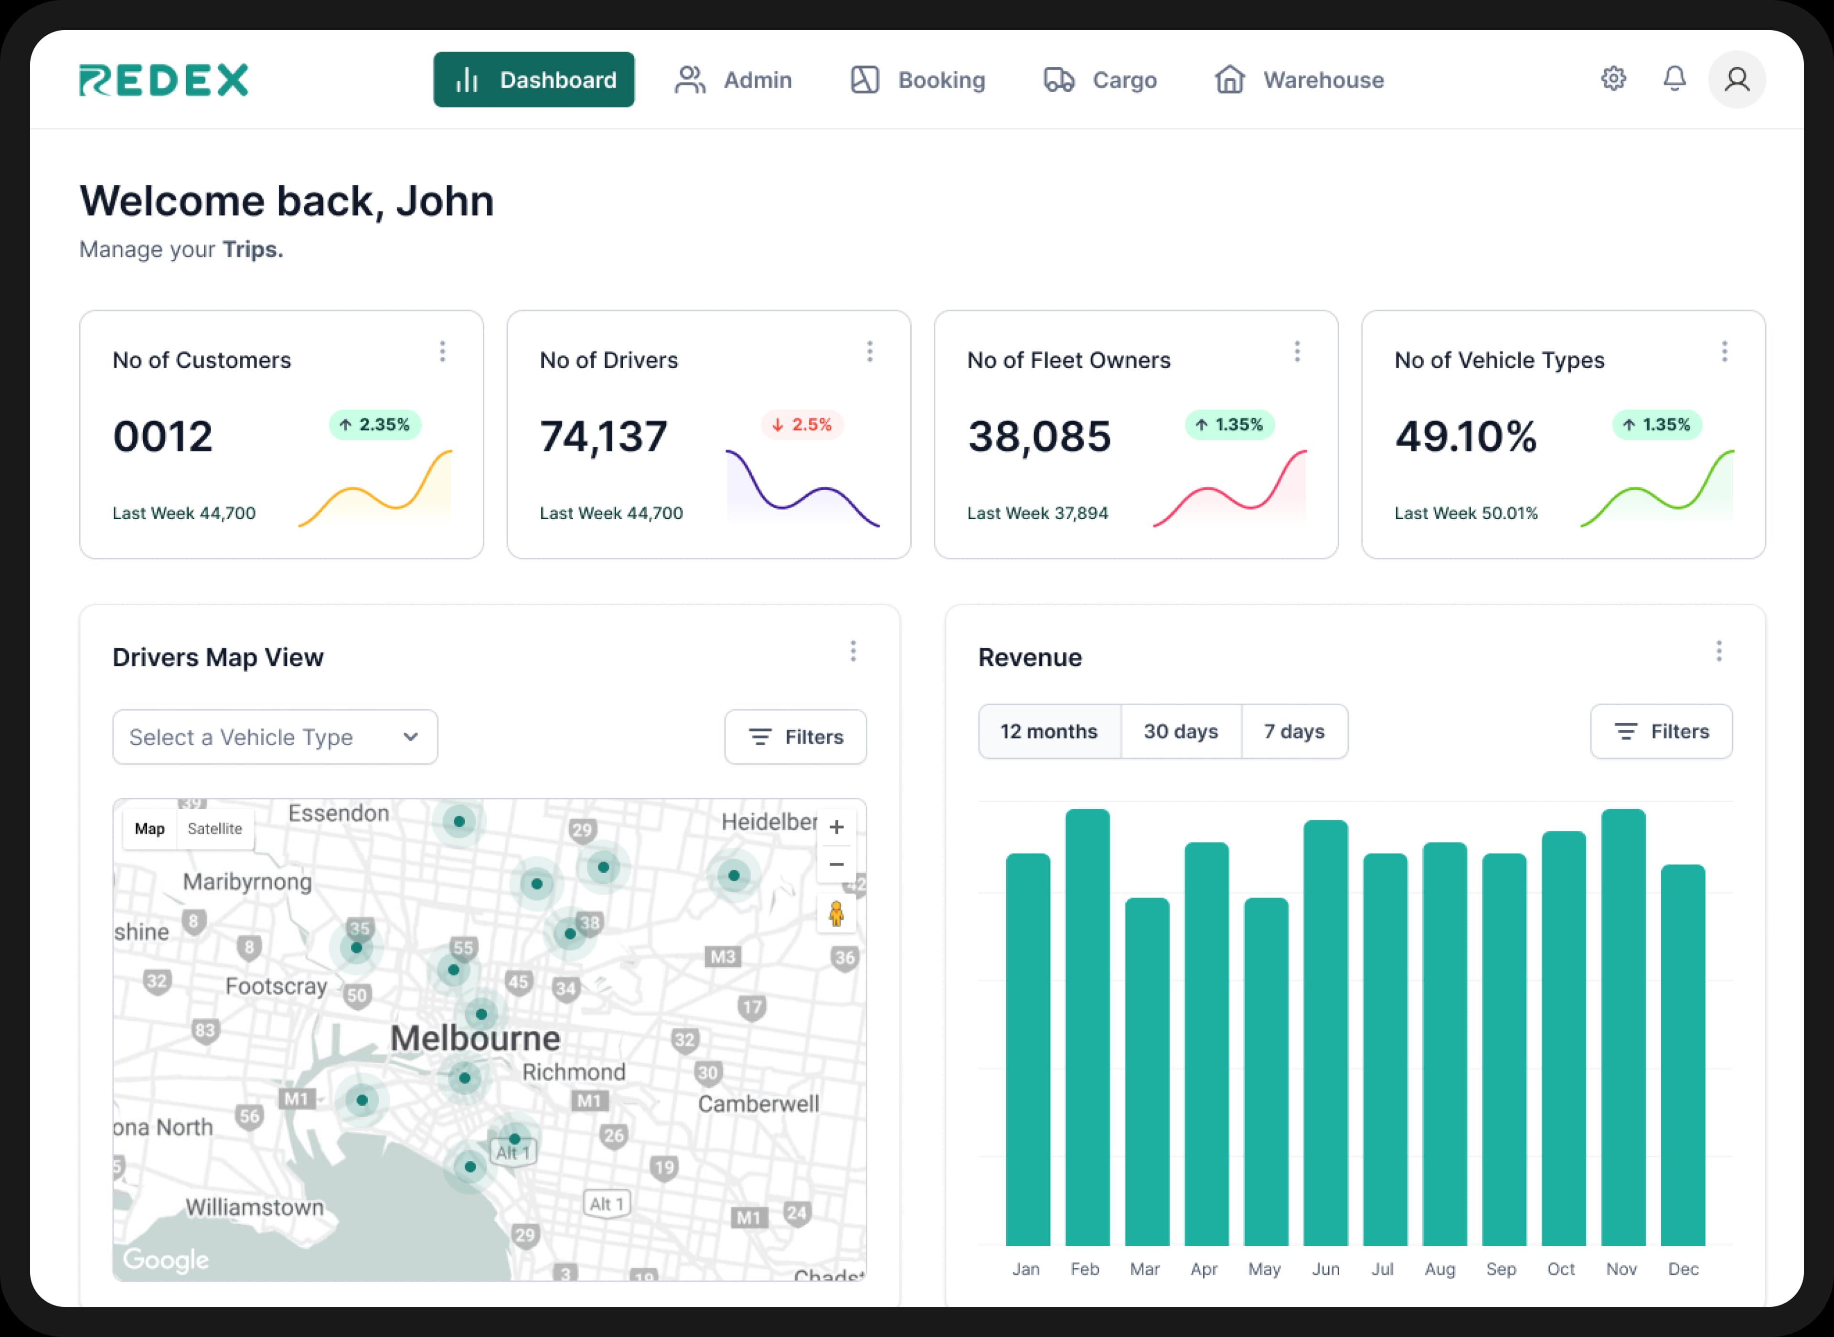
Task: Go to the Cargo tab
Action: [1100, 79]
